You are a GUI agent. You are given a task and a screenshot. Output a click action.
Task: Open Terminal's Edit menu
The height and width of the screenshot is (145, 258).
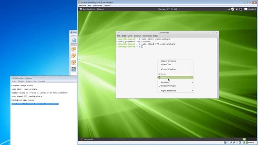pos(124,36)
